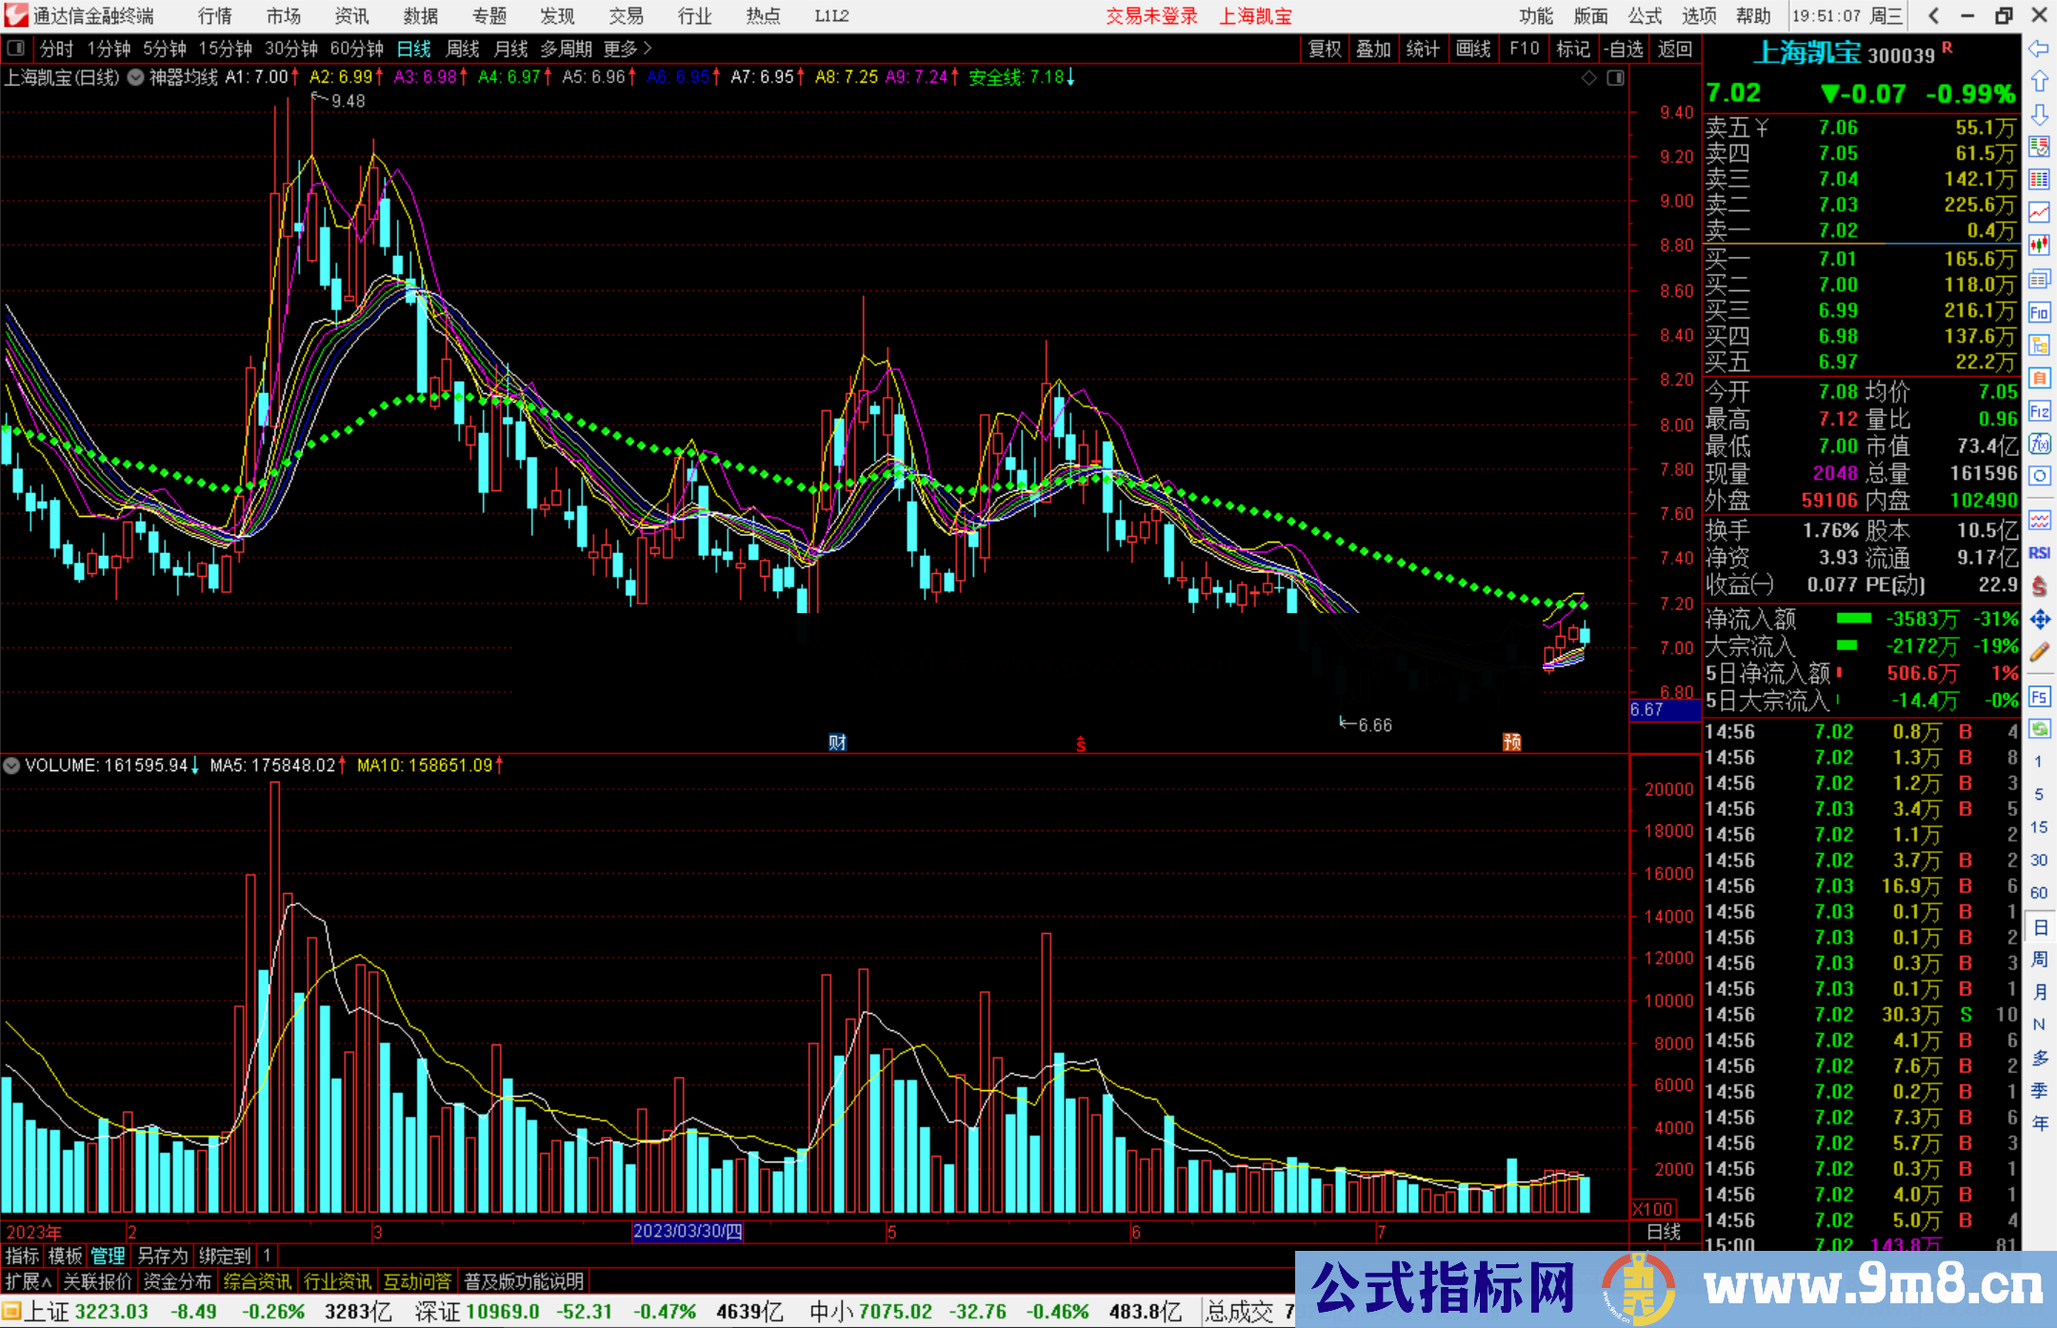Click the panel layout icon atop the chart
The image size is (2057, 1328).
pyautogui.click(x=1615, y=78)
